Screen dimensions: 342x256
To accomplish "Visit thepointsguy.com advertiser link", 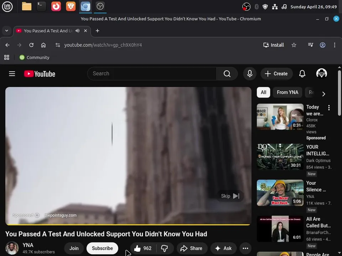I will (61, 215).
